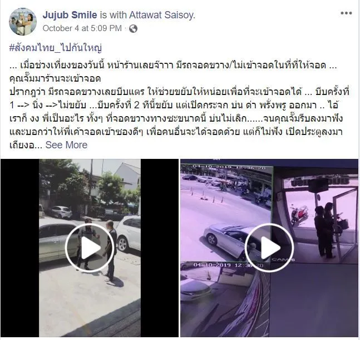Click black bar left of first video

pos(19,248)
